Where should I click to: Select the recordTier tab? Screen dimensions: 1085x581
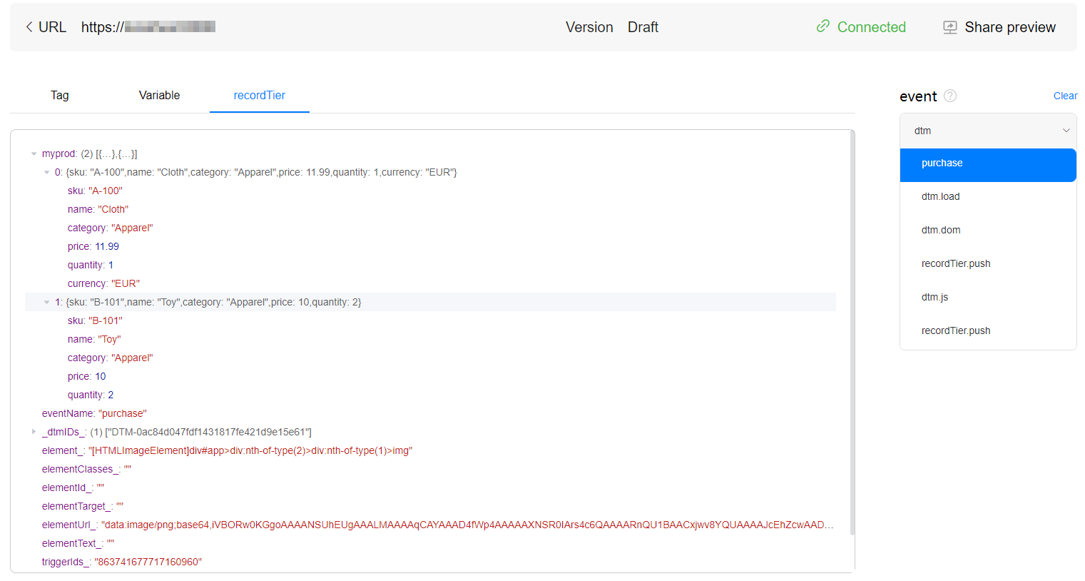[x=260, y=96]
